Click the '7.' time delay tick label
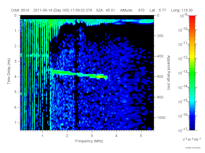Screen dimensions: 205x153 (x=16, y=123)
